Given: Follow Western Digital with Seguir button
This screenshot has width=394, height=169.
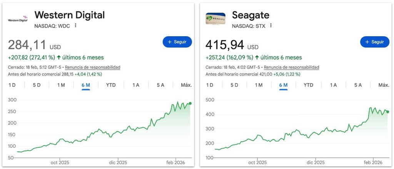Looking at the screenshot, I should pyautogui.click(x=177, y=42).
